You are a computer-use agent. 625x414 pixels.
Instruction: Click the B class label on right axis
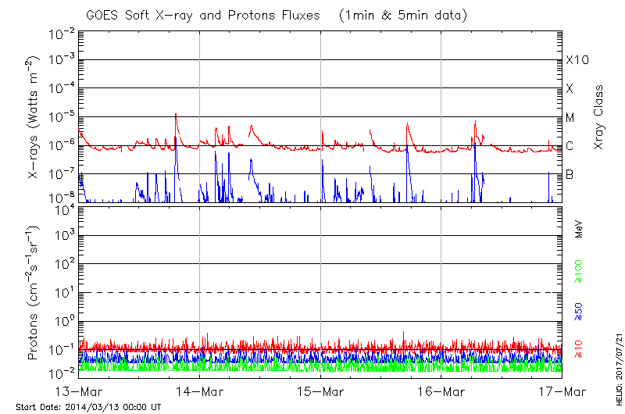[x=570, y=174]
